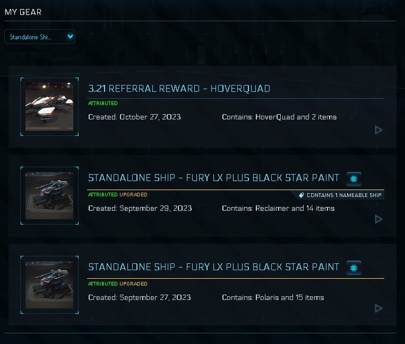Open the 3.21 Referral Reward – HoverQuad title
405x344 pixels.
pyautogui.click(x=179, y=88)
